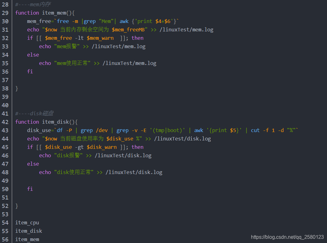Click the 'function item_disk(){' declaration

46,122
